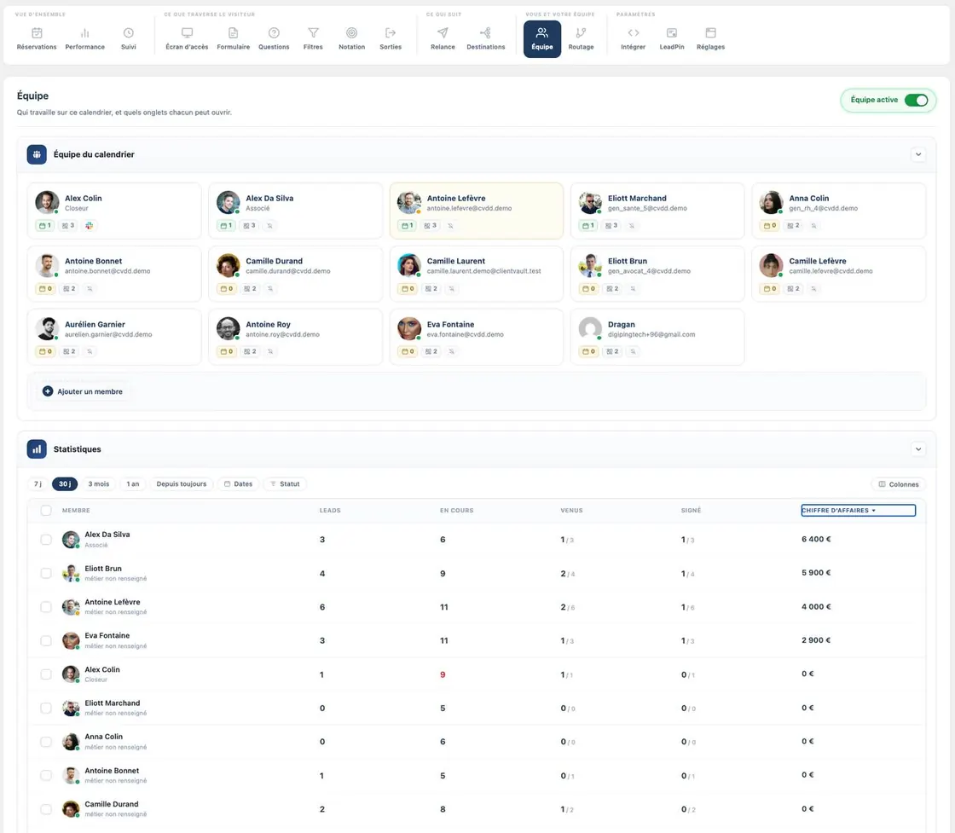Select the 1 an period tab
Screen dimensions: 955x833
(133, 484)
